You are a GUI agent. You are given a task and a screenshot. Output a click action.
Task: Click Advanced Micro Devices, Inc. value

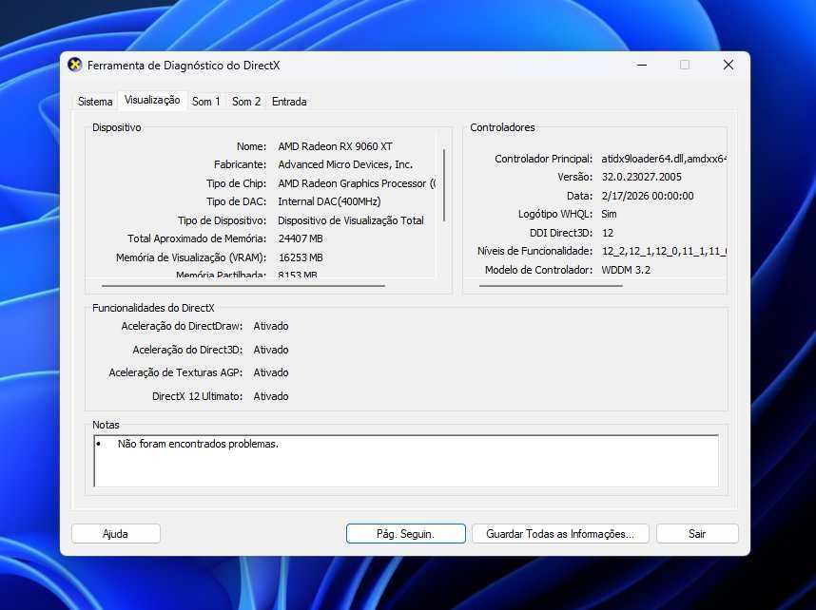[345, 164]
